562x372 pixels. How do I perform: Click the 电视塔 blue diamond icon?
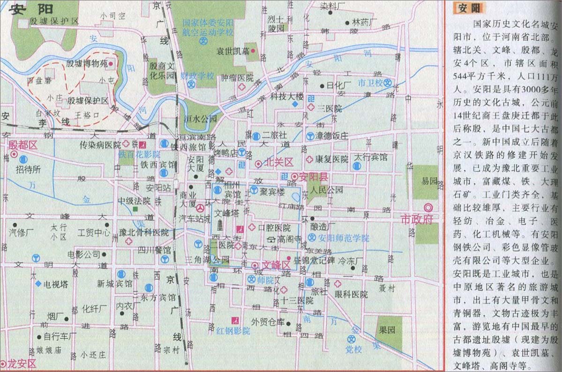click(37, 284)
